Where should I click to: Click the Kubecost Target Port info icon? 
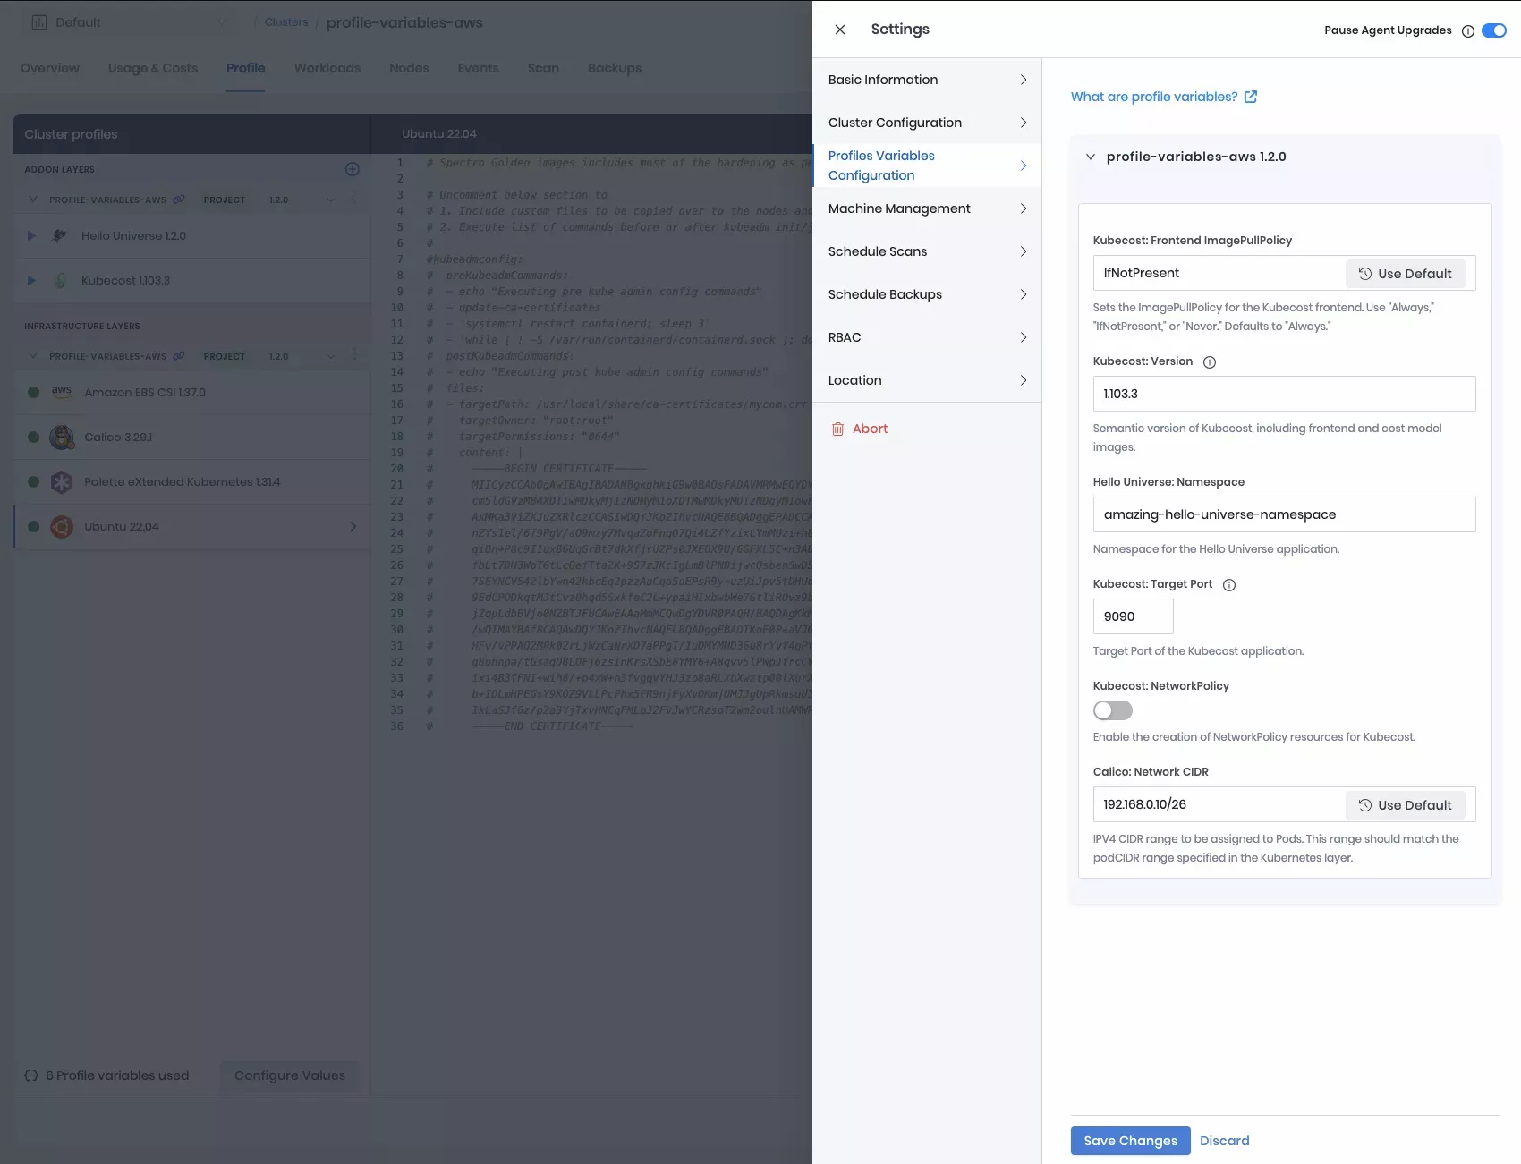pyautogui.click(x=1229, y=585)
